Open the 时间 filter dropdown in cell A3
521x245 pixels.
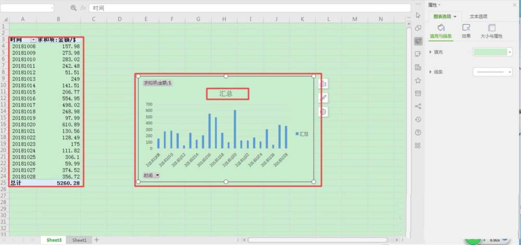(33, 40)
